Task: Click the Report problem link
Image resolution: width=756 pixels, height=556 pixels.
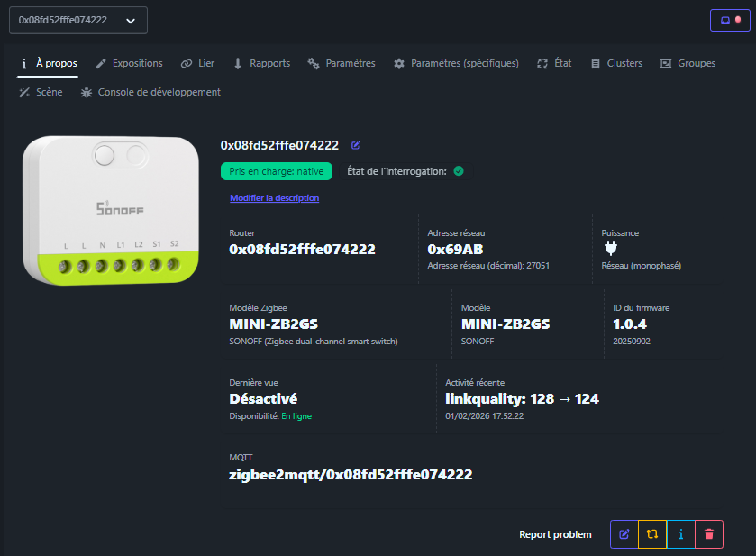Action: [555, 534]
